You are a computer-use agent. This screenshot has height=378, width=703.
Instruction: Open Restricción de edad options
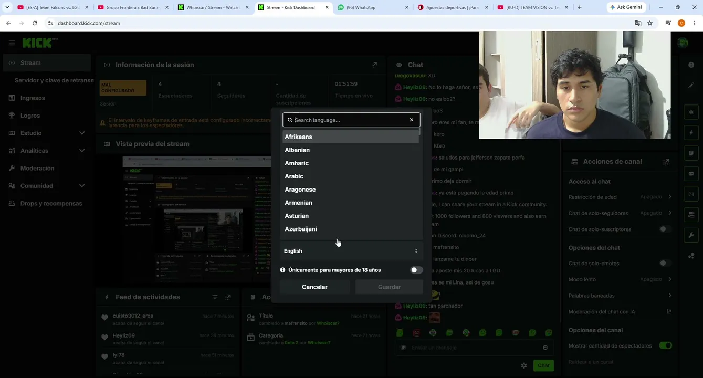coord(620,197)
